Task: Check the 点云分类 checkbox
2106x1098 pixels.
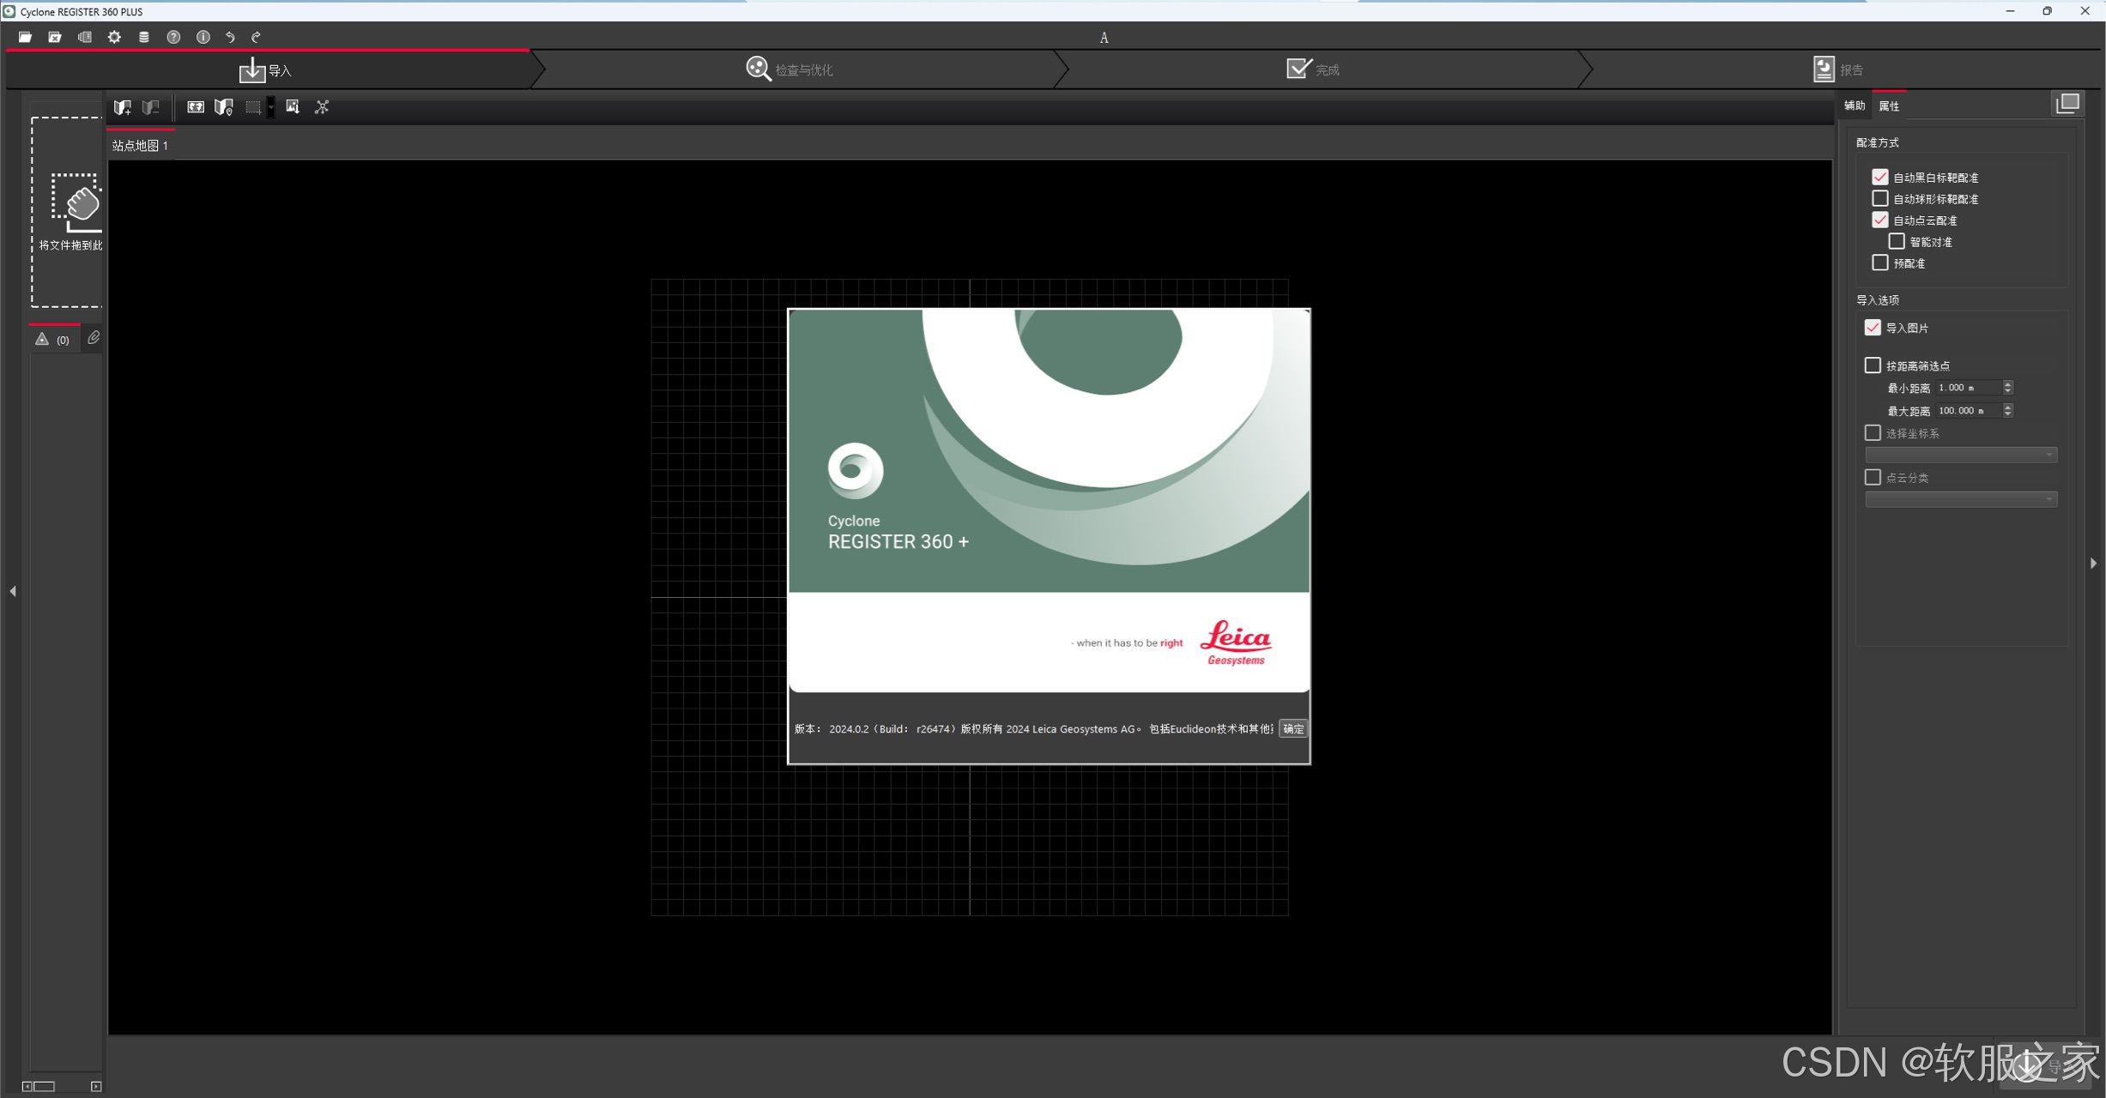Action: click(x=1873, y=477)
